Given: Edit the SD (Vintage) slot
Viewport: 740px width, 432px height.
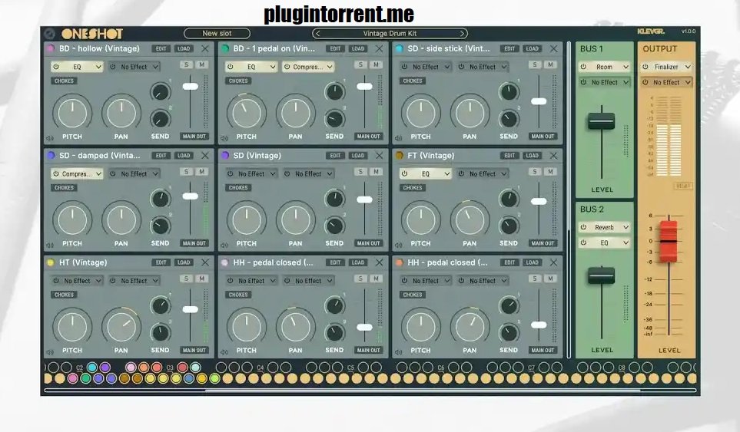Looking at the screenshot, I should [335, 156].
